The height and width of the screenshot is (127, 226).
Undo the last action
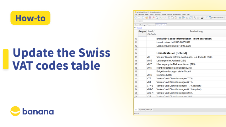pos(161,18)
